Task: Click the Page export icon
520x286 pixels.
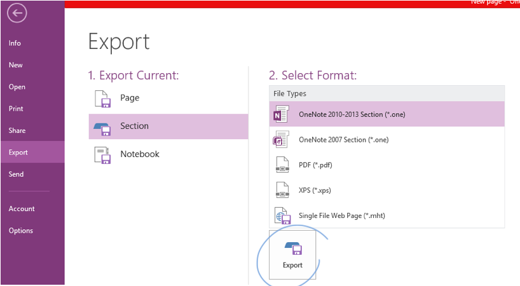Action: pyautogui.click(x=102, y=99)
